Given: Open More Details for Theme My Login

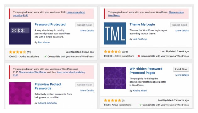Looking at the screenshot, I should 182,31.
